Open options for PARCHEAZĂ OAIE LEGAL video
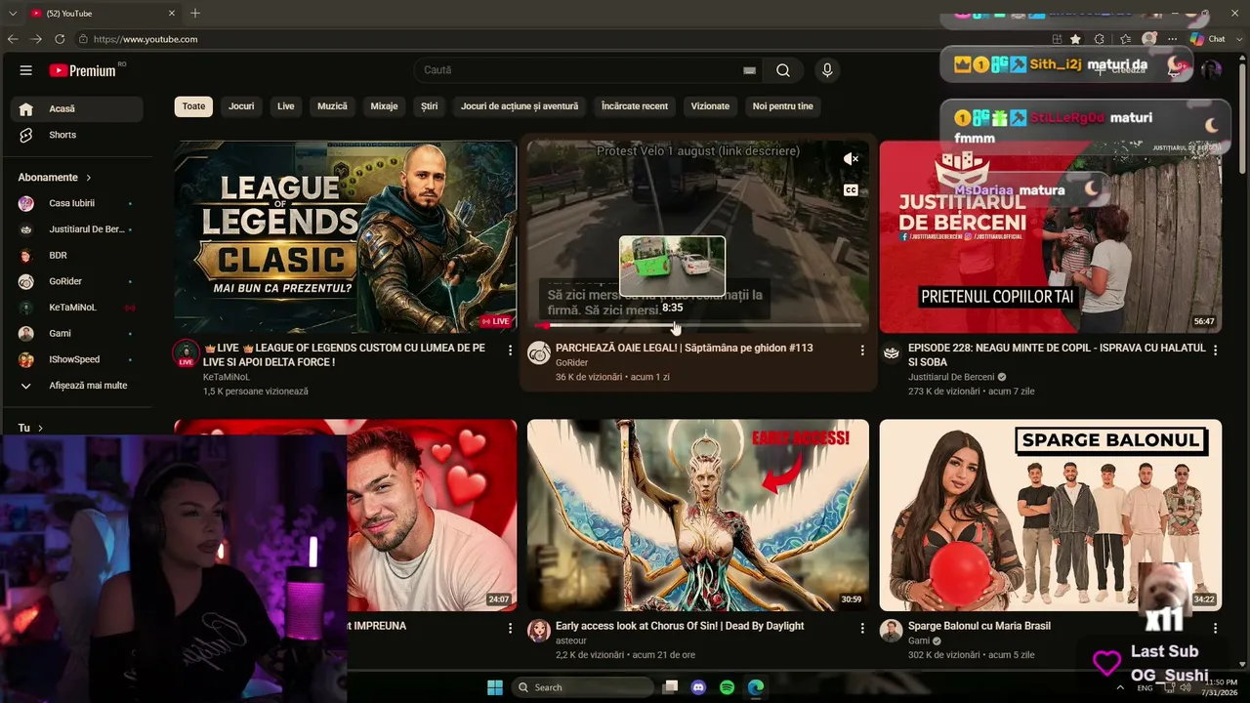This screenshot has width=1250, height=703. tap(862, 350)
